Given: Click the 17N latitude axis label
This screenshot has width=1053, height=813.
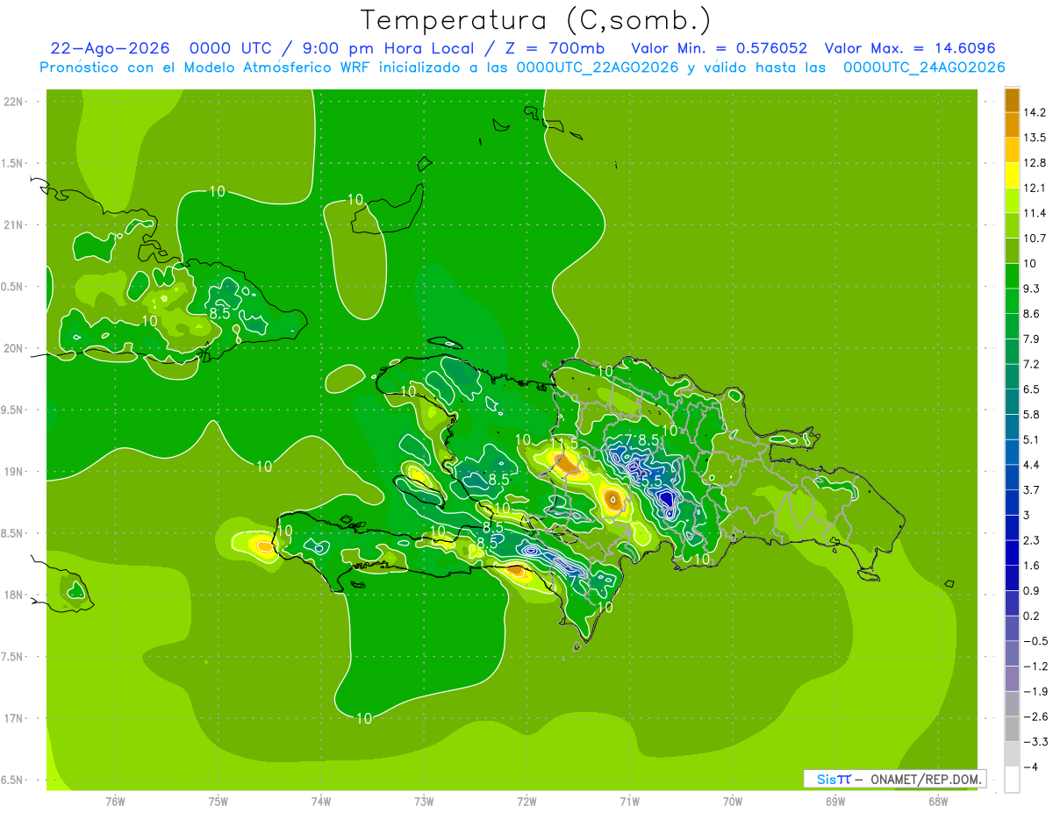Looking at the screenshot, I should point(13,718).
